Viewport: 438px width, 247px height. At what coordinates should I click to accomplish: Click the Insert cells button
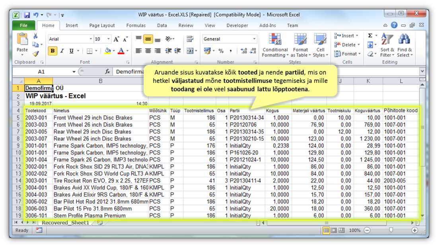(x=347, y=36)
